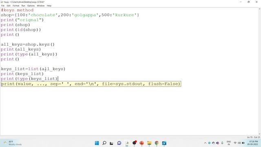This screenshot has width=261, height=147.
Task: Click the line print(keys_list)
Action: pos(22,74)
